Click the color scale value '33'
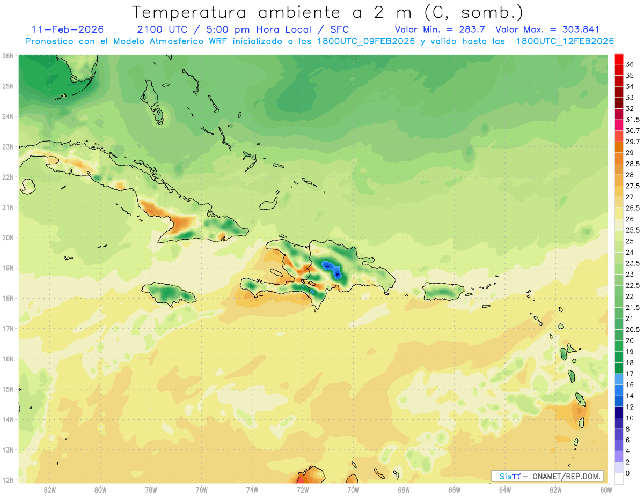The width and height of the screenshot is (644, 497). pyautogui.click(x=630, y=98)
